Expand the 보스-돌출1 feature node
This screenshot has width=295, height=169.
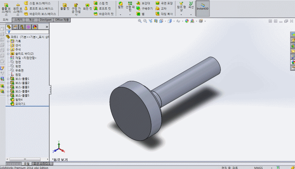click(x=8, y=79)
